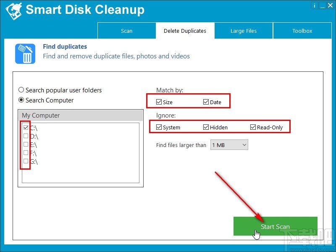Open the 1 MB file size dropdown
This screenshot has height=252, width=336.
point(229,145)
